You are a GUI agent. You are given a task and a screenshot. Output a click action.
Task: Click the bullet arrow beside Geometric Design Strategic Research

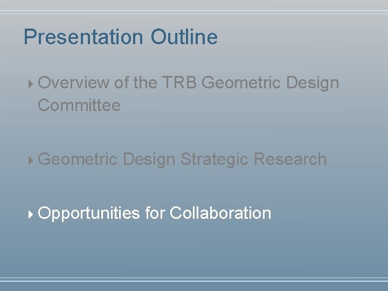pos(30,161)
